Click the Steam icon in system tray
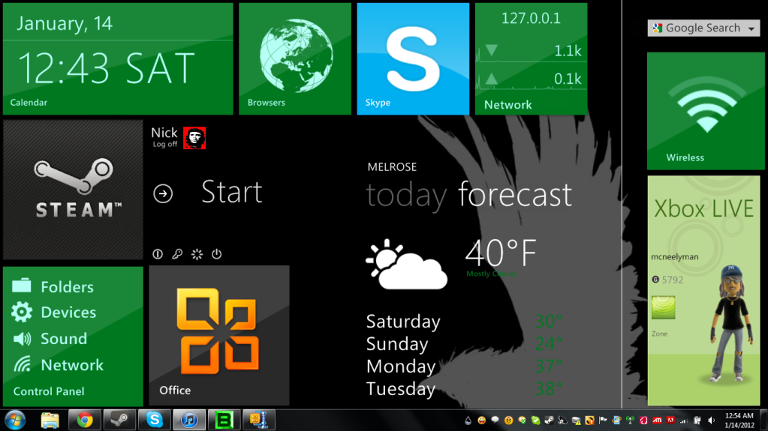Screen dimensions: 768x431 (x=549, y=421)
